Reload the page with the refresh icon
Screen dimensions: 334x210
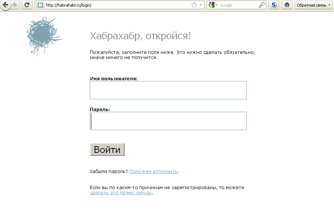pyautogui.click(x=27, y=5)
